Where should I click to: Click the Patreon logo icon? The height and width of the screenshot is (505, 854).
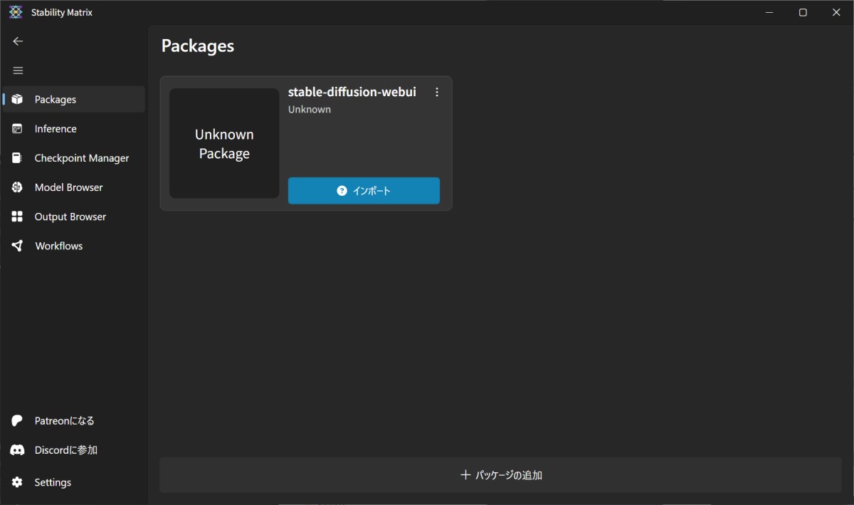click(18, 421)
